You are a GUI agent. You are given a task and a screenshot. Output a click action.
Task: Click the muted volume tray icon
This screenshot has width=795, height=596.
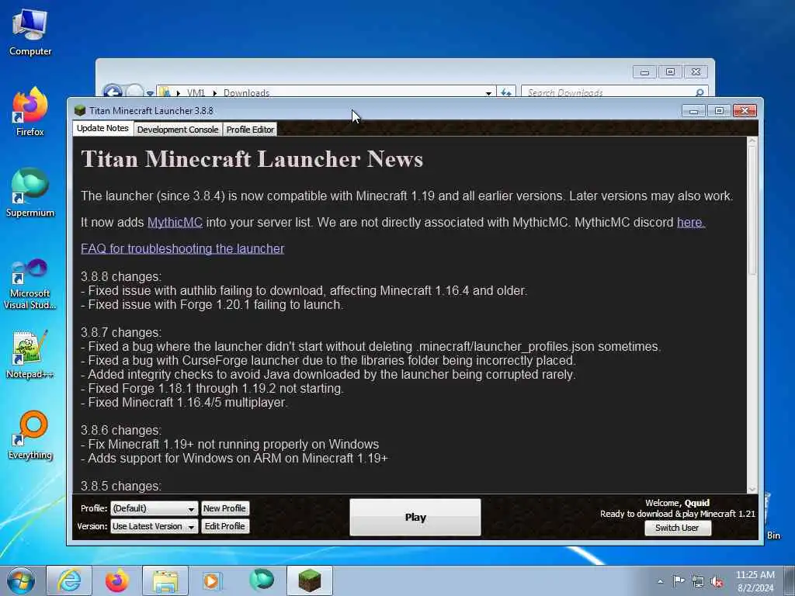717,582
